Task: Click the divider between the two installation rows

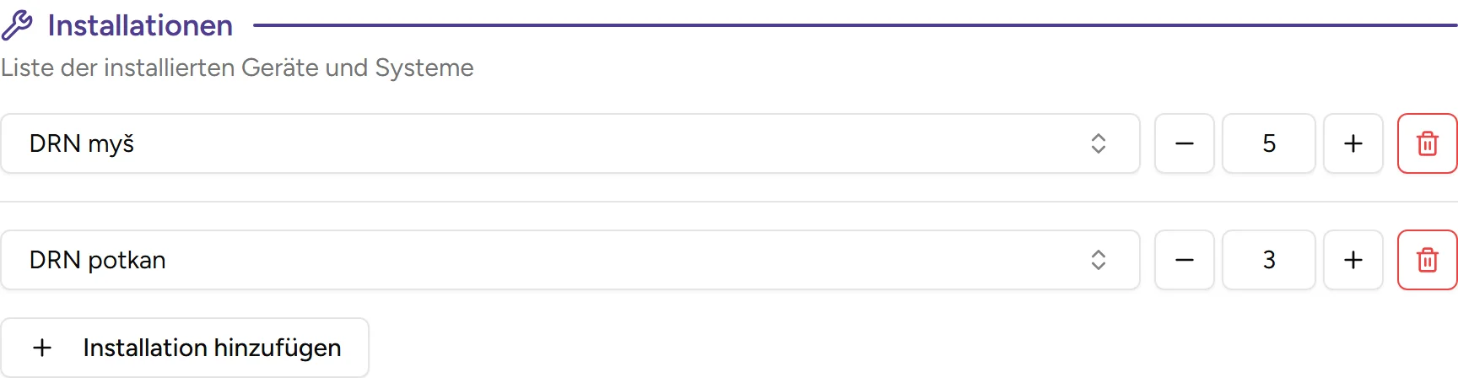Action: [729, 202]
